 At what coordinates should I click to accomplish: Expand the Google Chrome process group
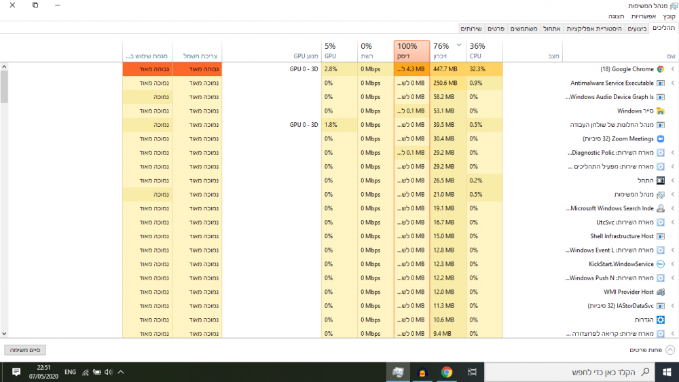click(672, 69)
